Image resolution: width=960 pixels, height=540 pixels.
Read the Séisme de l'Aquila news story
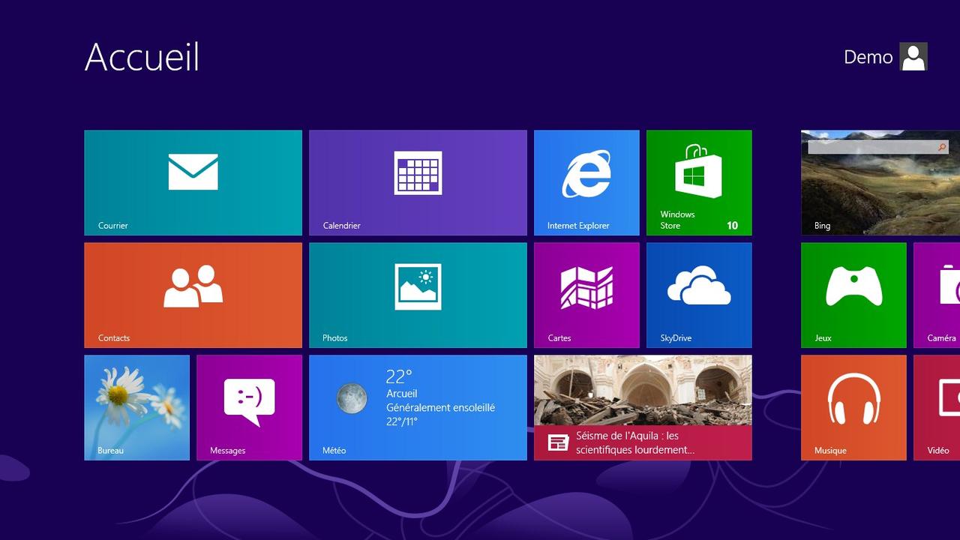tap(643, 407)
